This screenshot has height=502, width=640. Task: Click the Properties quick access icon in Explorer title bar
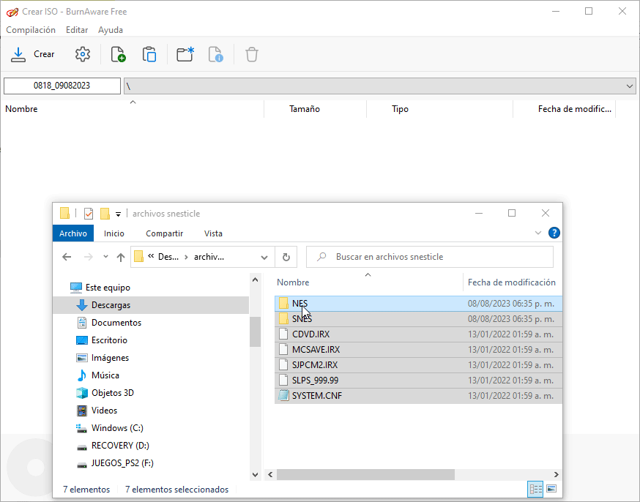click(x=89, y=213)
